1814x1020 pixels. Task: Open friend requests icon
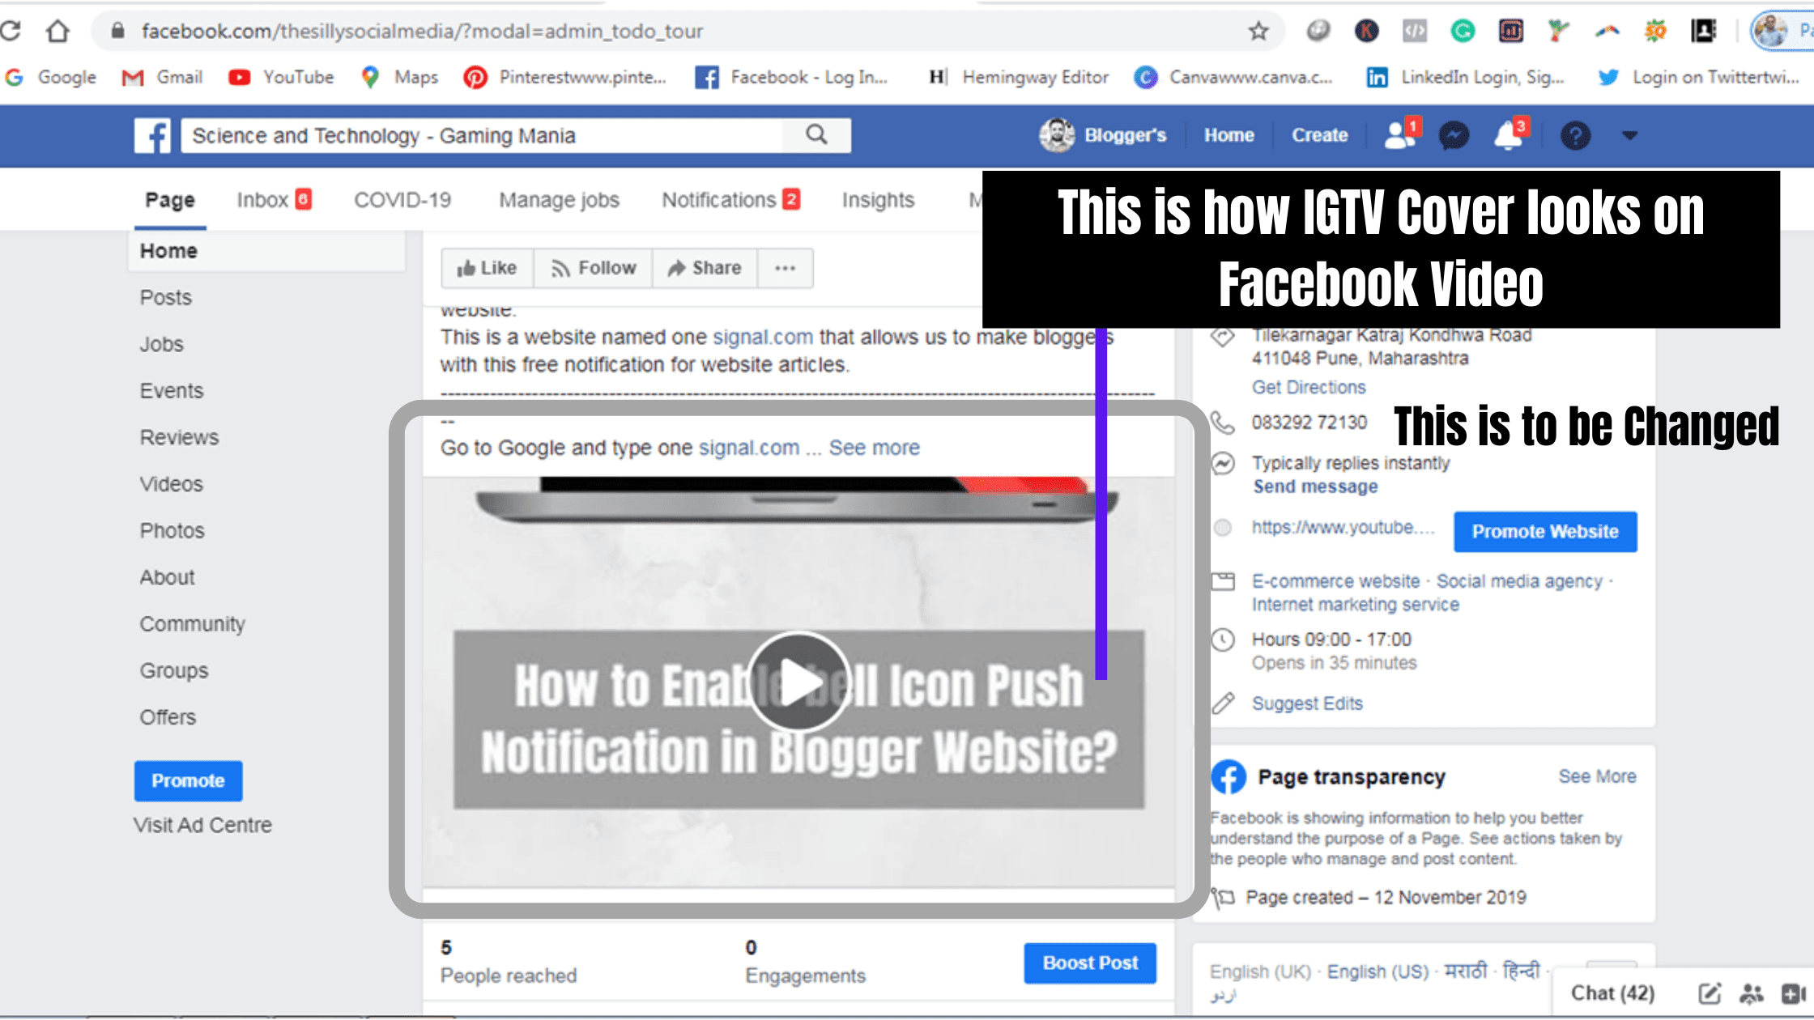[x=1400, y=134]
